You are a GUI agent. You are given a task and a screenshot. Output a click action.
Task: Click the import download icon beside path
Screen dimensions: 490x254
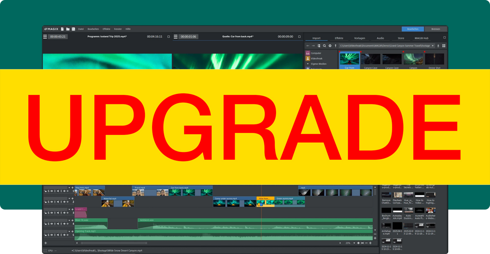(x=438, y=46)
